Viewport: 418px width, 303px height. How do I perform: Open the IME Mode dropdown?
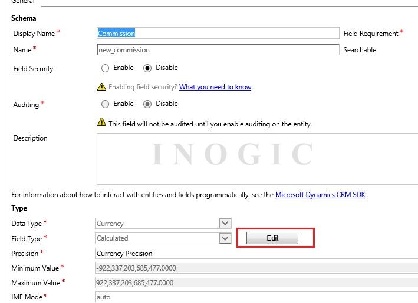click(x=256, y=297)
